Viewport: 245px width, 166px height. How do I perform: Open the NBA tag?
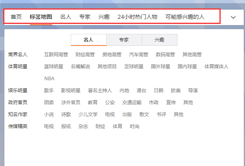point(49,79)
